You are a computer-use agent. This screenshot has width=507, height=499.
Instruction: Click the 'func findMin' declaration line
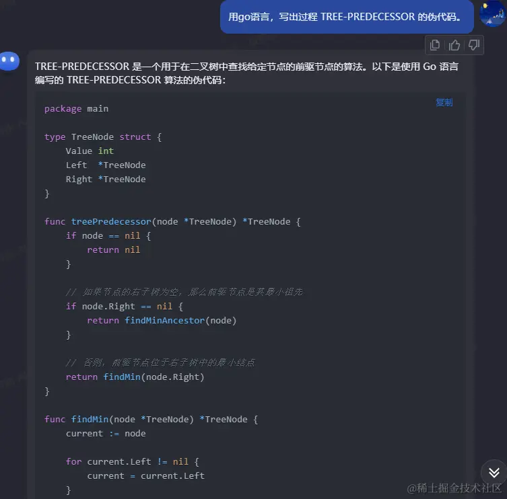point(151,419)
